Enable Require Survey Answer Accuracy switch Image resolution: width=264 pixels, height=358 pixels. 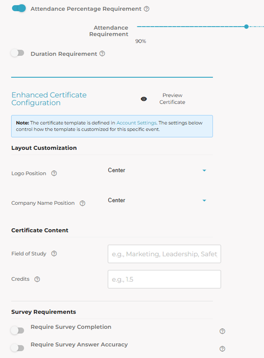click(17, 348)
